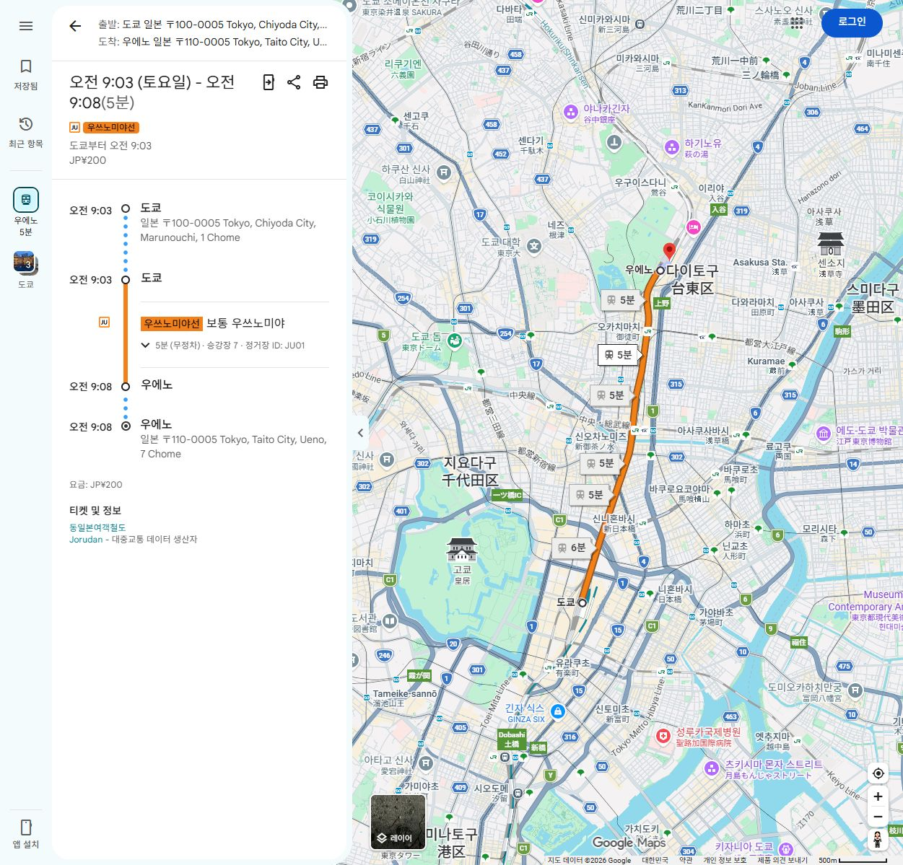Click the 도쿄 돔 map marker
Image resolution: width=903 pixels, height=865 pixels.
click(455, 341)
